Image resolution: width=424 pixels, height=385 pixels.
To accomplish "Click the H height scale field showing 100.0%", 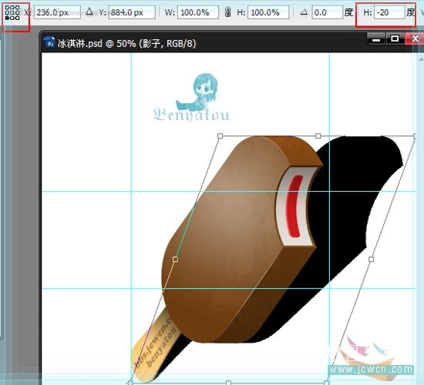I will coord(268,12).
